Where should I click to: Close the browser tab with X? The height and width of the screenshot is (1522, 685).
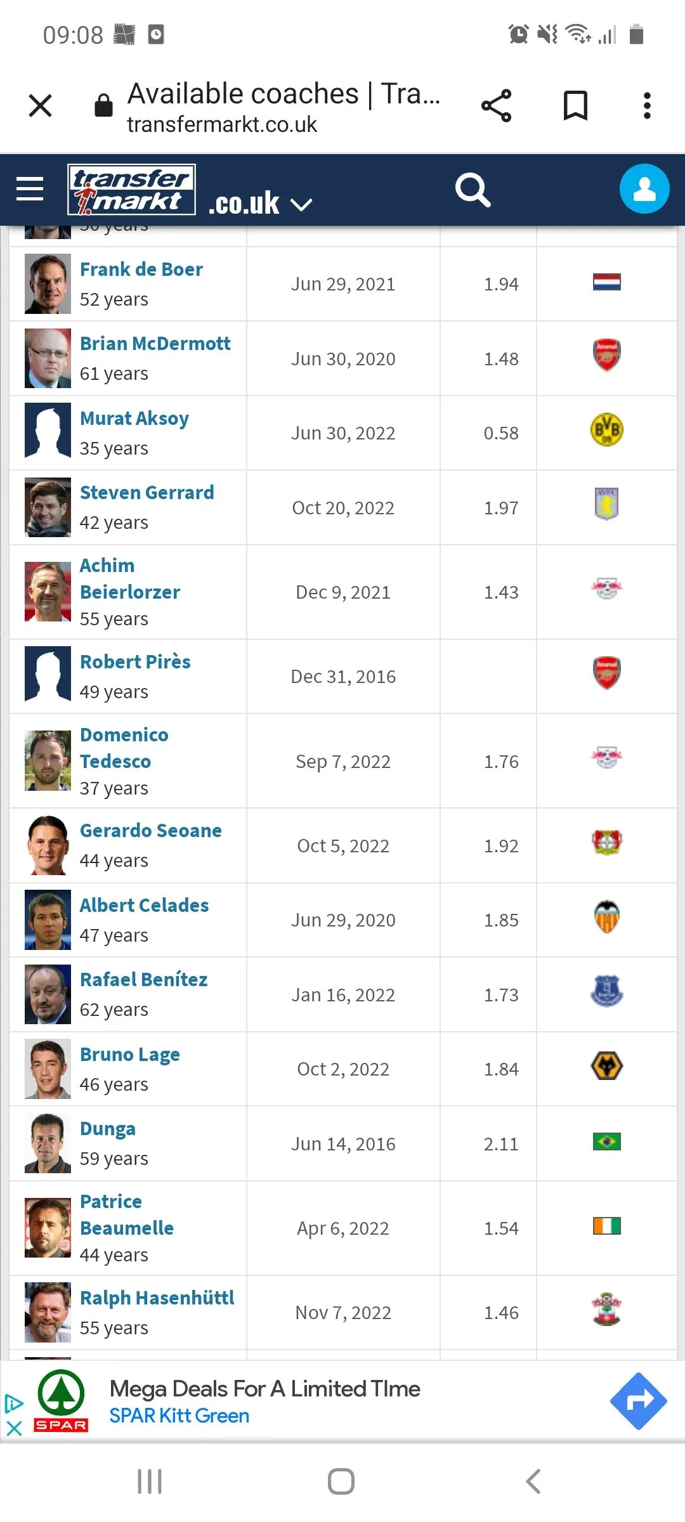click(41, 105)
